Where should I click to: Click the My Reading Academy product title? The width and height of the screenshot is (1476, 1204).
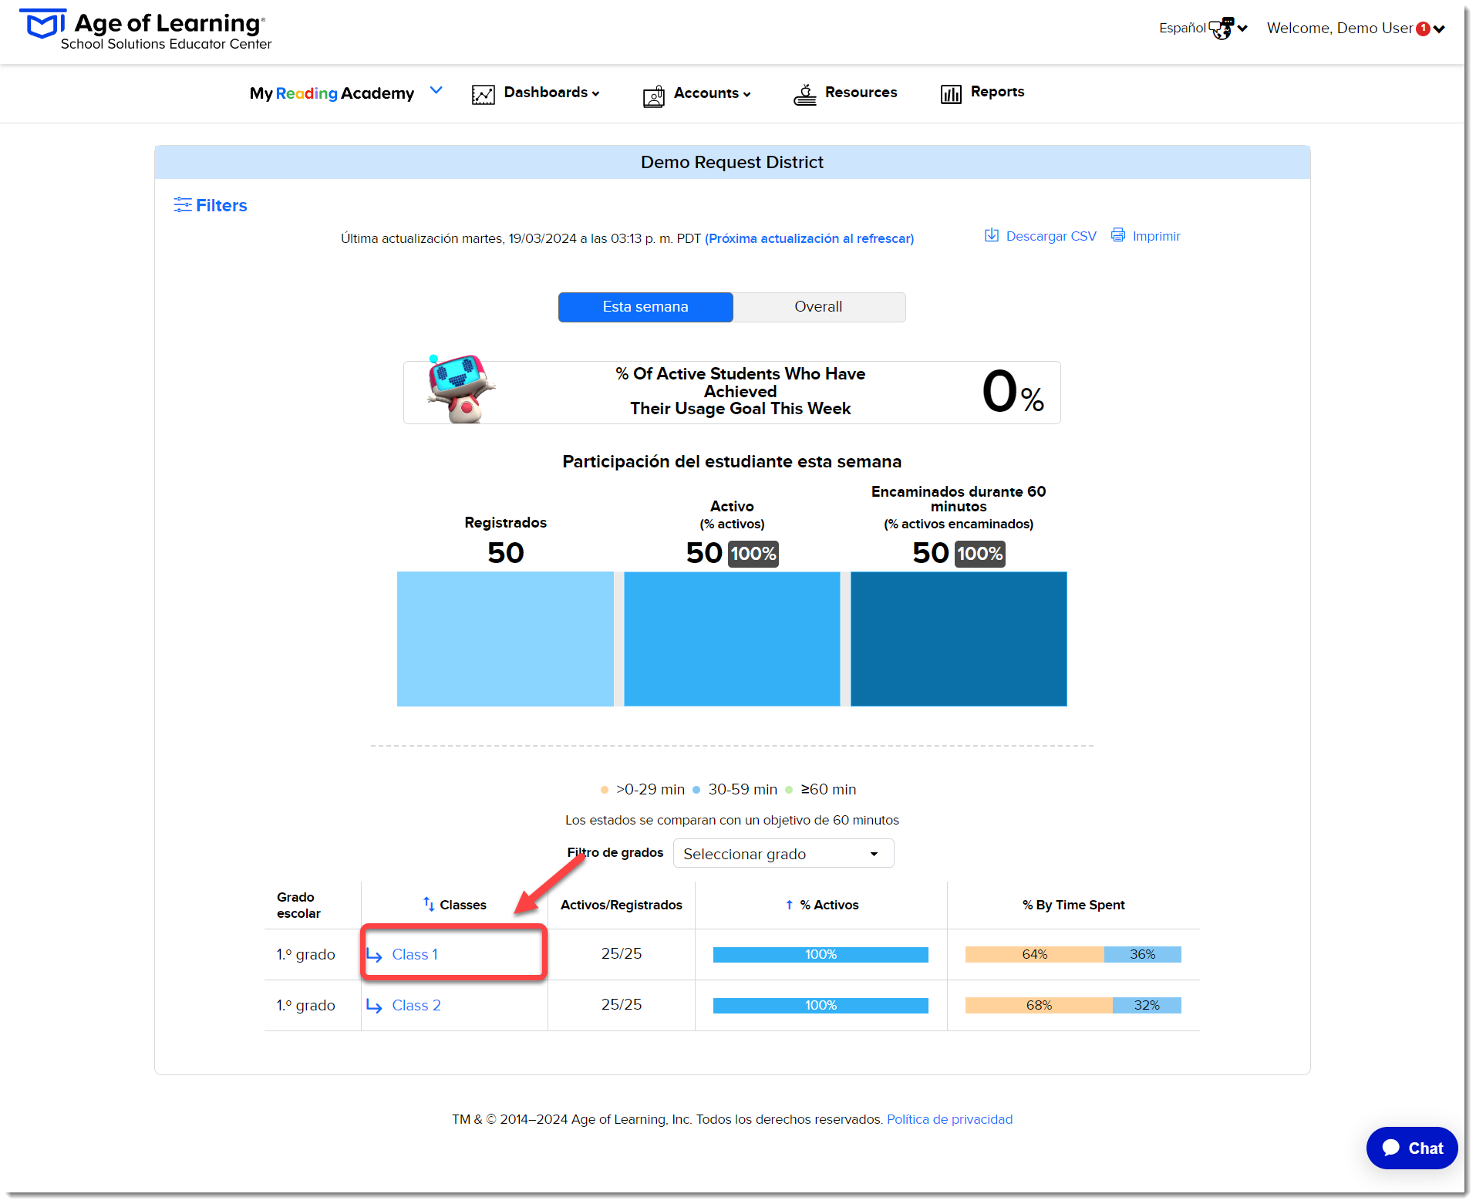332,93
